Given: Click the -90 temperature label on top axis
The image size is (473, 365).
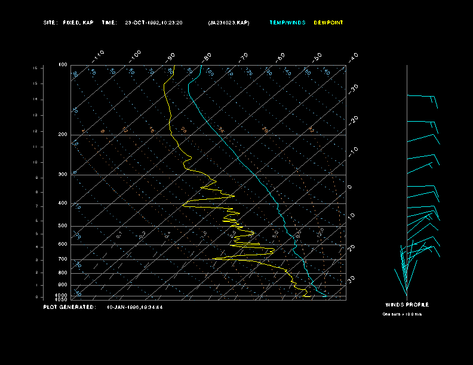Looking at the screenshot, I should tap(171, 57).
